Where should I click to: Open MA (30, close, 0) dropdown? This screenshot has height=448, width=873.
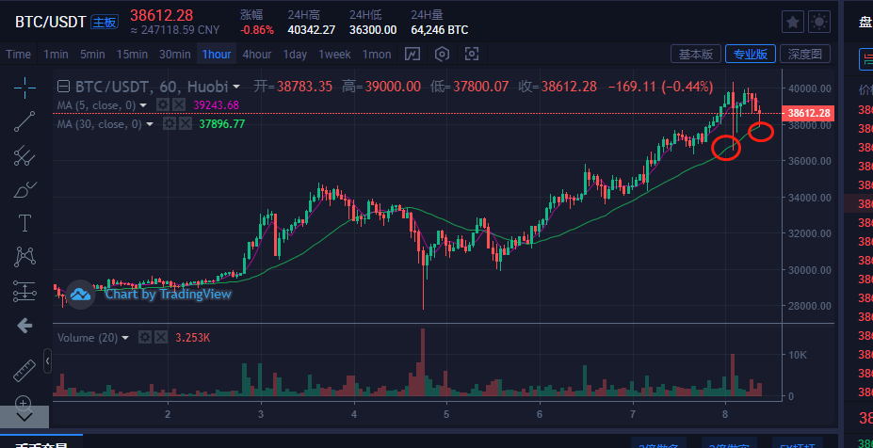149,124
